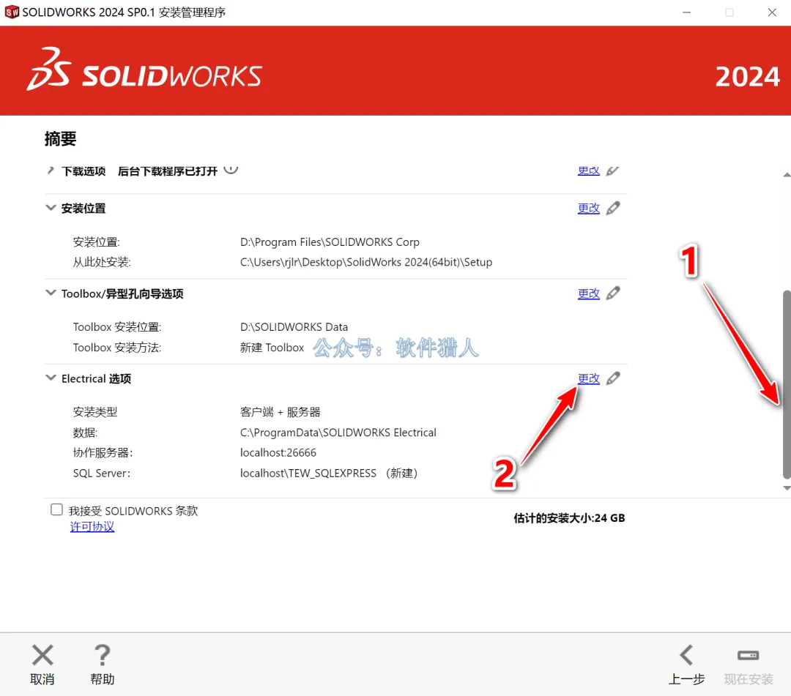This screenshot has width=791, height=696.
Task: Minimize the installer window
Action: click(x=686, y=12)
